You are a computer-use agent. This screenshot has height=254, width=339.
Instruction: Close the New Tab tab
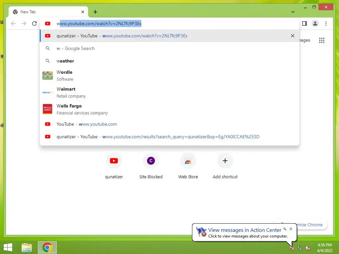82,12
